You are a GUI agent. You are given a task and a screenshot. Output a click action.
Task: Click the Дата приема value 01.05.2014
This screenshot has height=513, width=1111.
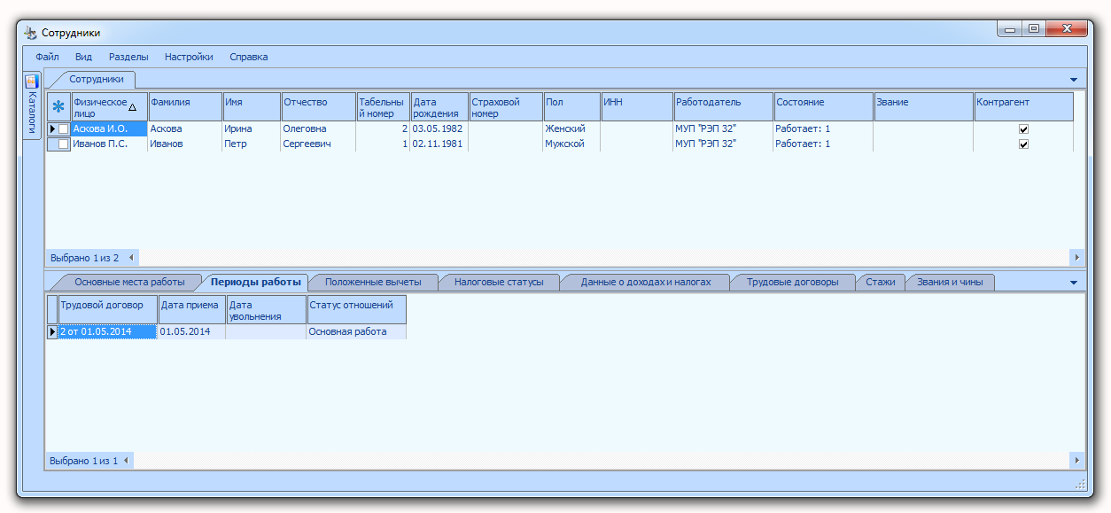point(192,332)
